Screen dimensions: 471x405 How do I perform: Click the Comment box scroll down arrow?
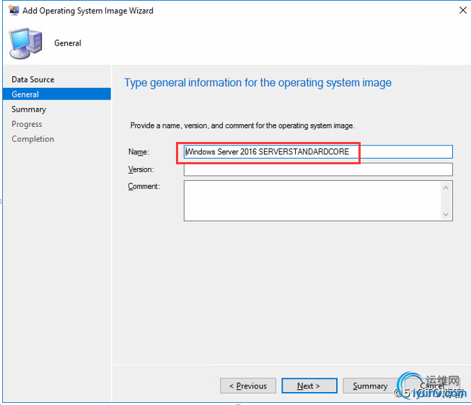coord(446,214)
